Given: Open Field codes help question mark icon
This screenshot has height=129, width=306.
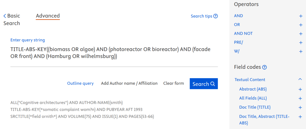Looking at the screenshot, I should tap(264, 67).
